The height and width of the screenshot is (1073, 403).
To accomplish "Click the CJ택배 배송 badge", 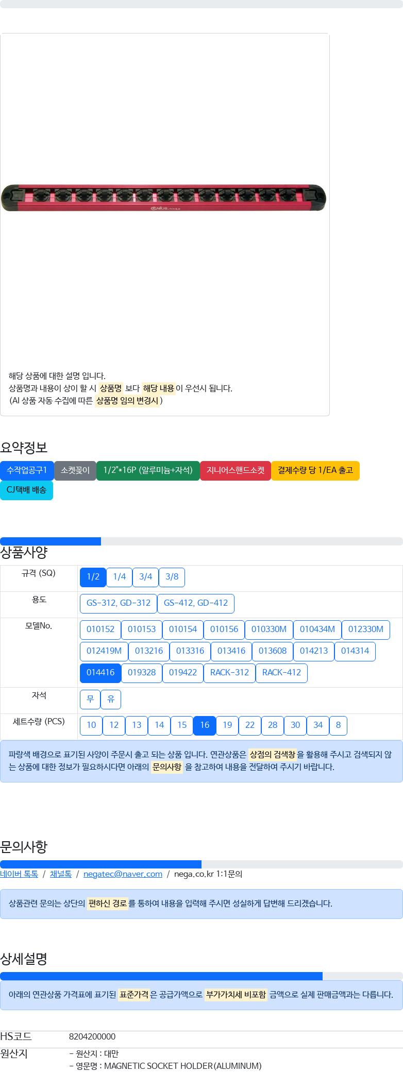I will tap(26, 490).
